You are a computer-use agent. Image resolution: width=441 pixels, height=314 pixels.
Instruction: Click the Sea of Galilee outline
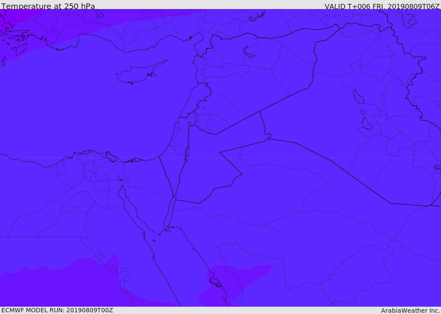(x=189, y=124)
